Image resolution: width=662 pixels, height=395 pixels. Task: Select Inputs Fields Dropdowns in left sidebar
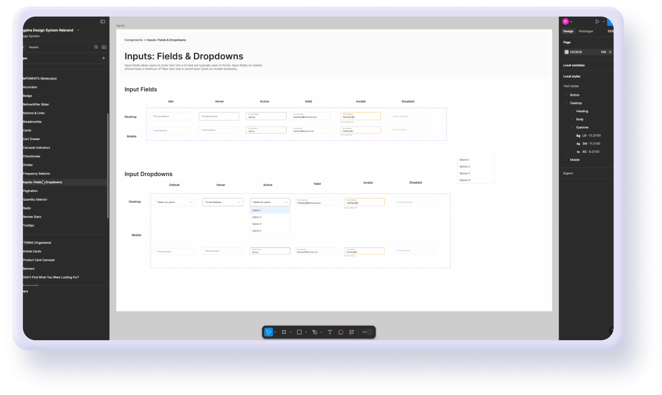point(42,182)
